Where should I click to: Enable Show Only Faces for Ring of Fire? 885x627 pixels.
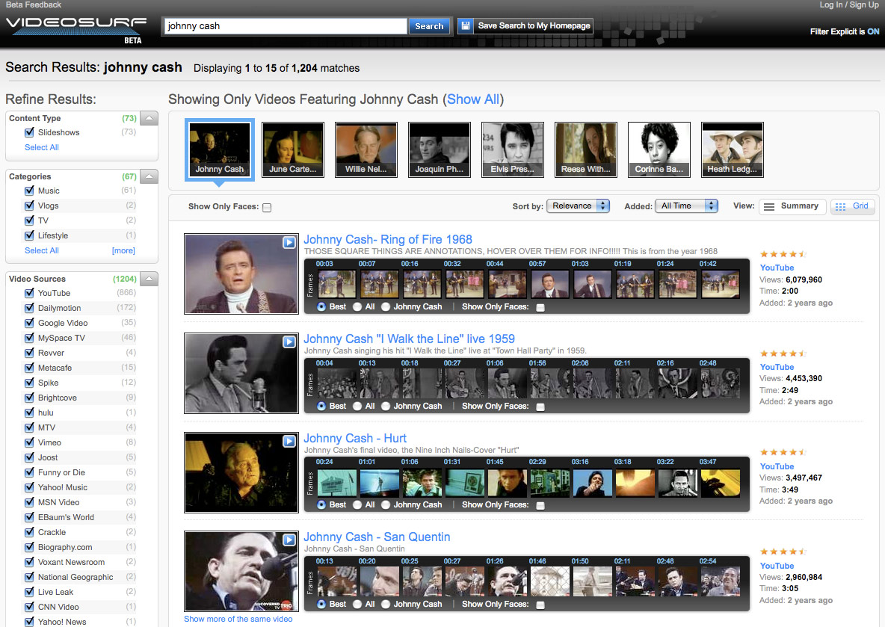pos(540,308)
